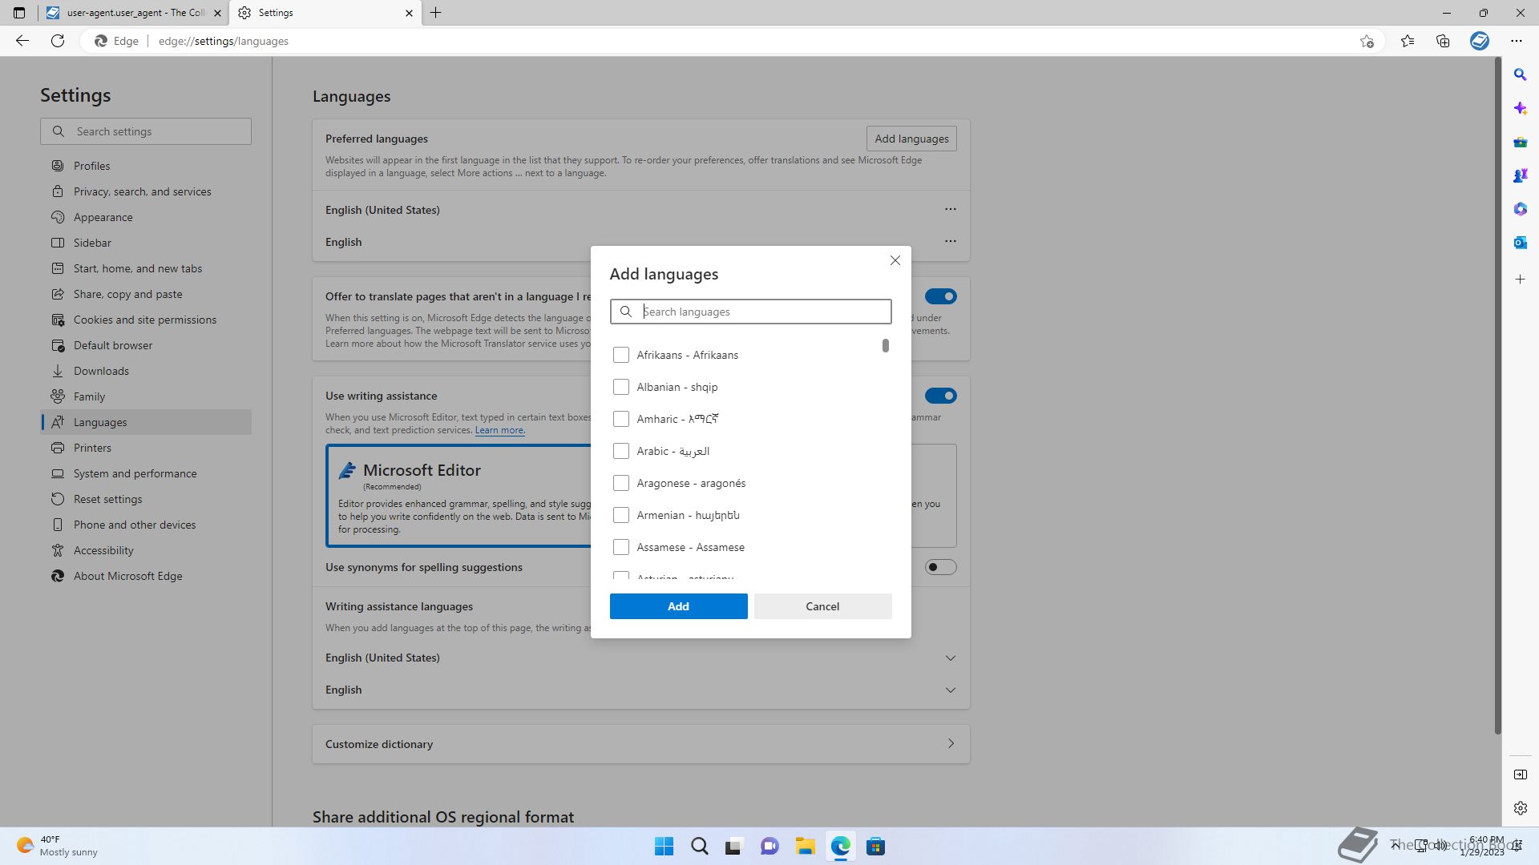Open Edge Settings and more menu
The height and width of the screenshot is (865, 1539).
click(1516, 41)
